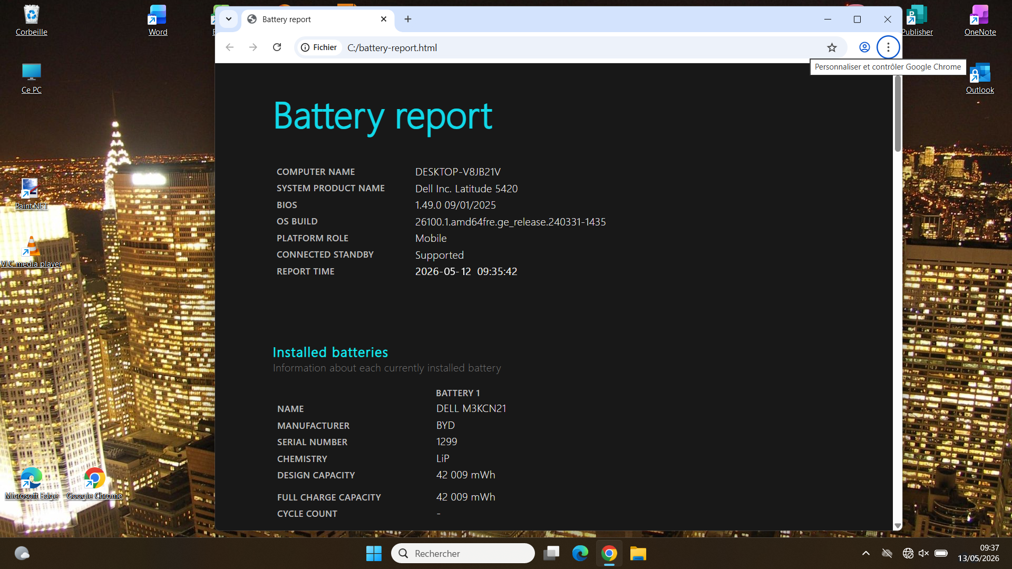Click the Chrome taskbar icon
The height and width of the screenshot is (569, 1012).
[x=609, y=553]
